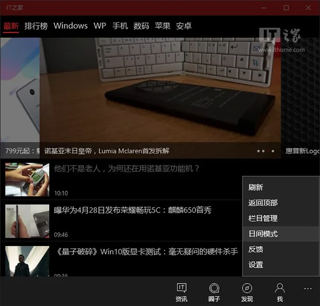Open the Lumia Mclaren banner image
The image size is (320, 306).
(160, 90)
